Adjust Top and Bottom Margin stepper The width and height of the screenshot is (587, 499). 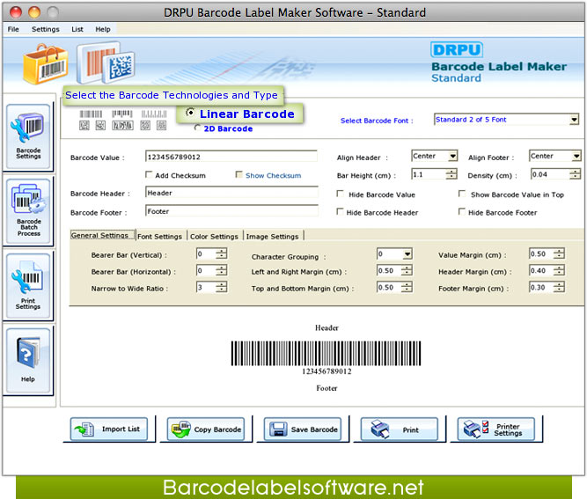tap(407, 287)
